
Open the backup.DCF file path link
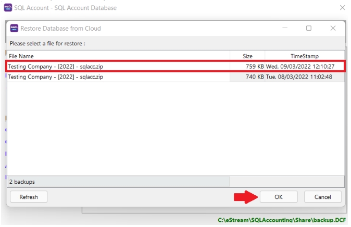(x=283, y=221)
